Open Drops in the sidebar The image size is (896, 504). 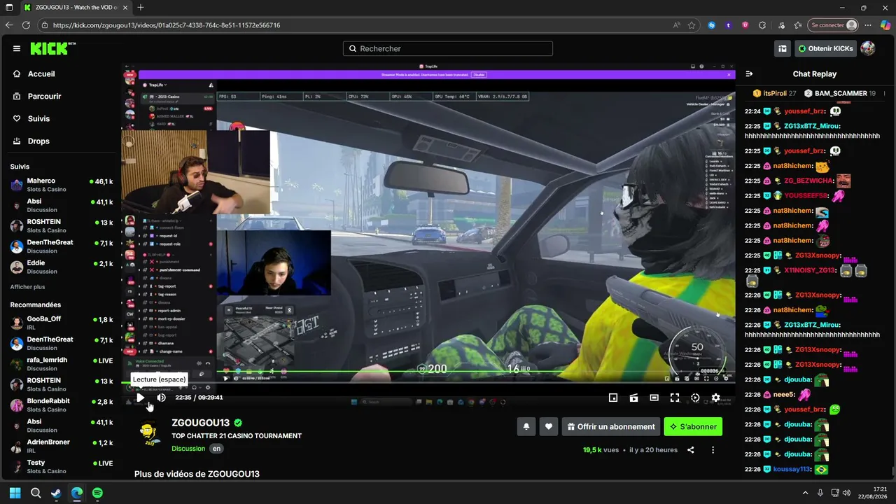[x=38, y=141]
